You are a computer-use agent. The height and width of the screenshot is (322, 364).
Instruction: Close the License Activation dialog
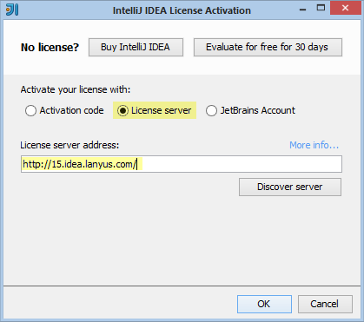coord(345,8)
